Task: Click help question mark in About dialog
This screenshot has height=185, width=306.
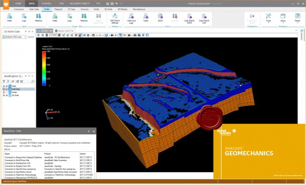Action: 88,131
